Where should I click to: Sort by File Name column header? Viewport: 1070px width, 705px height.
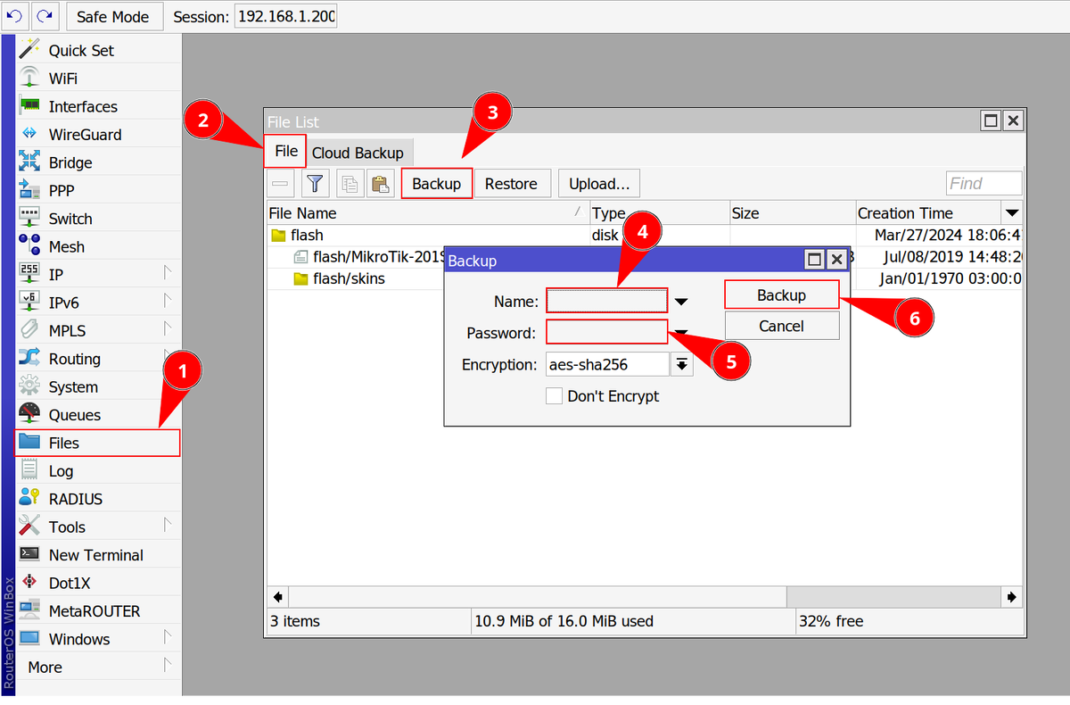(429, 213)
